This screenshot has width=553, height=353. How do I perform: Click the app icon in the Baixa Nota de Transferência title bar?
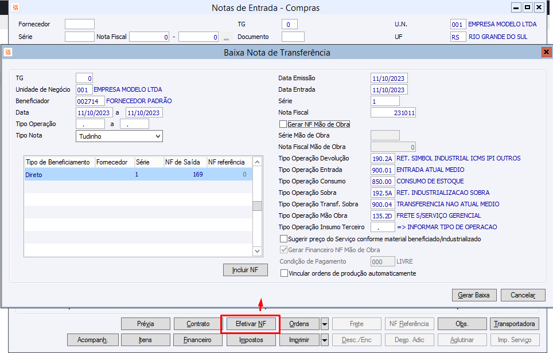click(8, 53)
